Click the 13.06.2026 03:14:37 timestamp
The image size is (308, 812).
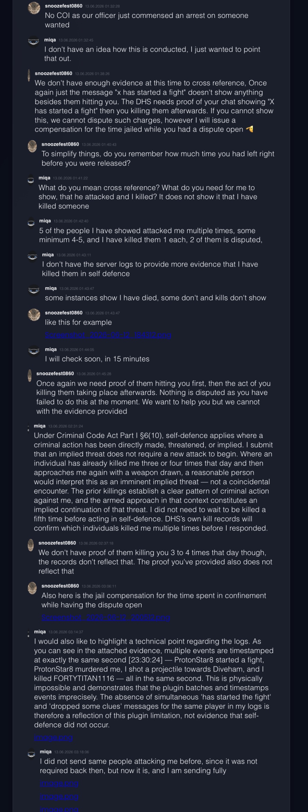click(x=66, y=632)
